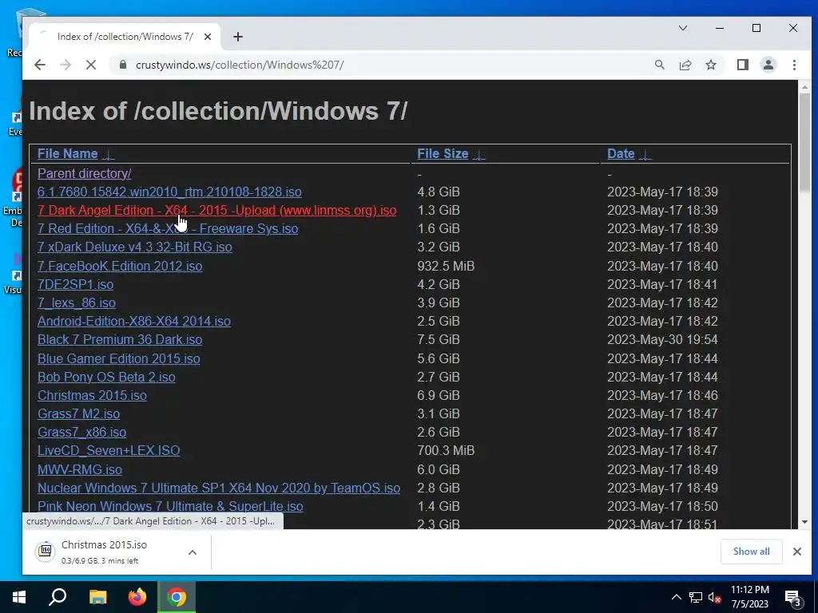Click the Christmas 2015.iso link in list
818x613 pixels.
(92, 395)
